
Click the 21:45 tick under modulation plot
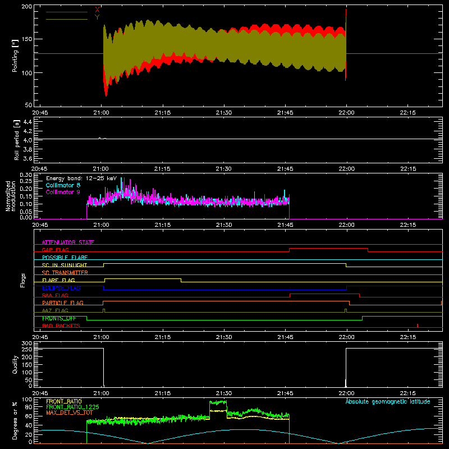pyautogui.click(x=285, y=225)
